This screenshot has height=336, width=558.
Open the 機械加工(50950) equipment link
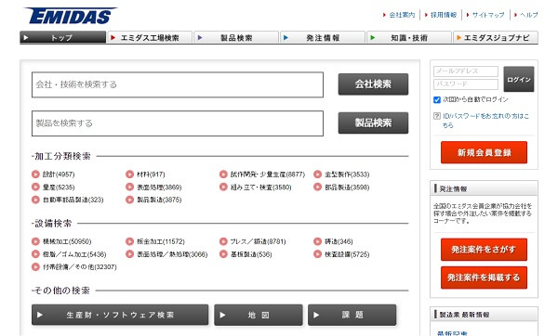(67, 241)
